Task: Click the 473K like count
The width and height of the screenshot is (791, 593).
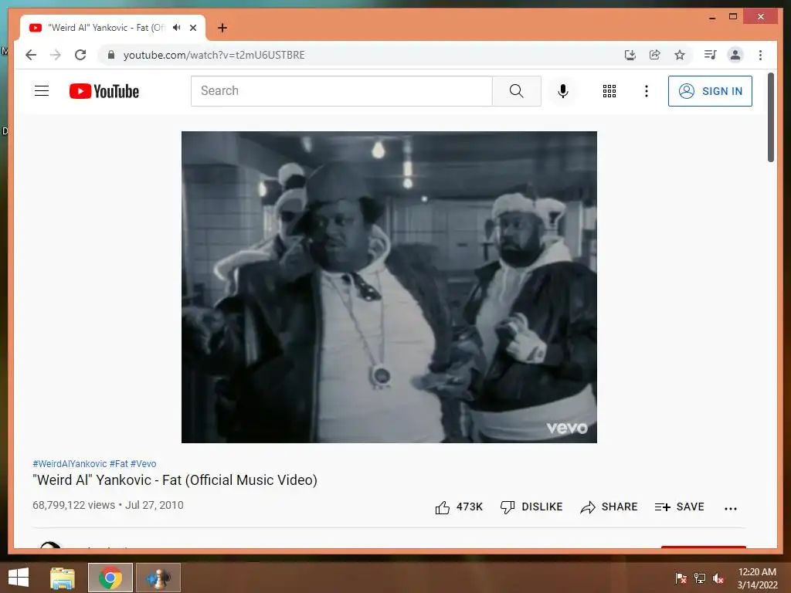Action: [470, 507]
